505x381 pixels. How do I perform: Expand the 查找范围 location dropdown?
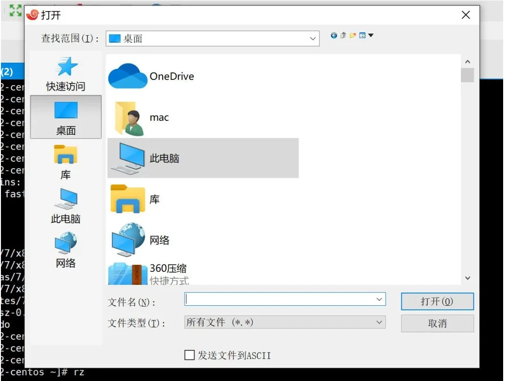pos(313,39)
